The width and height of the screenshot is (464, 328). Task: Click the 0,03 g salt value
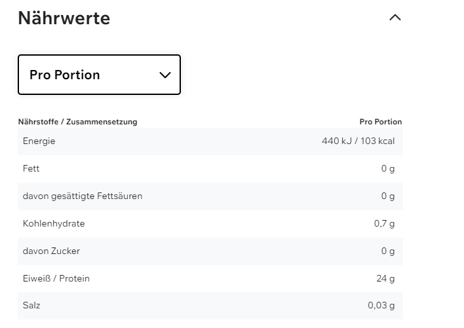pos(381,306)
